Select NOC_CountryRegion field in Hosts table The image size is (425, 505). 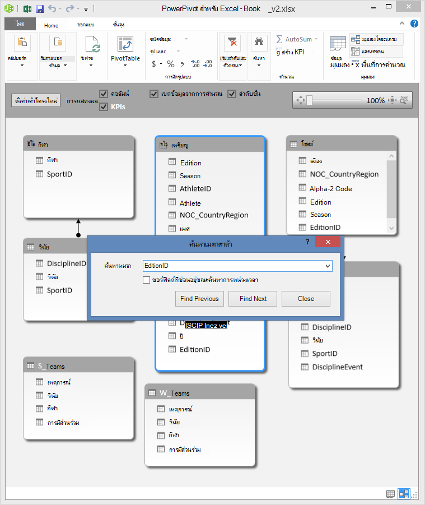tap(344, 174)
